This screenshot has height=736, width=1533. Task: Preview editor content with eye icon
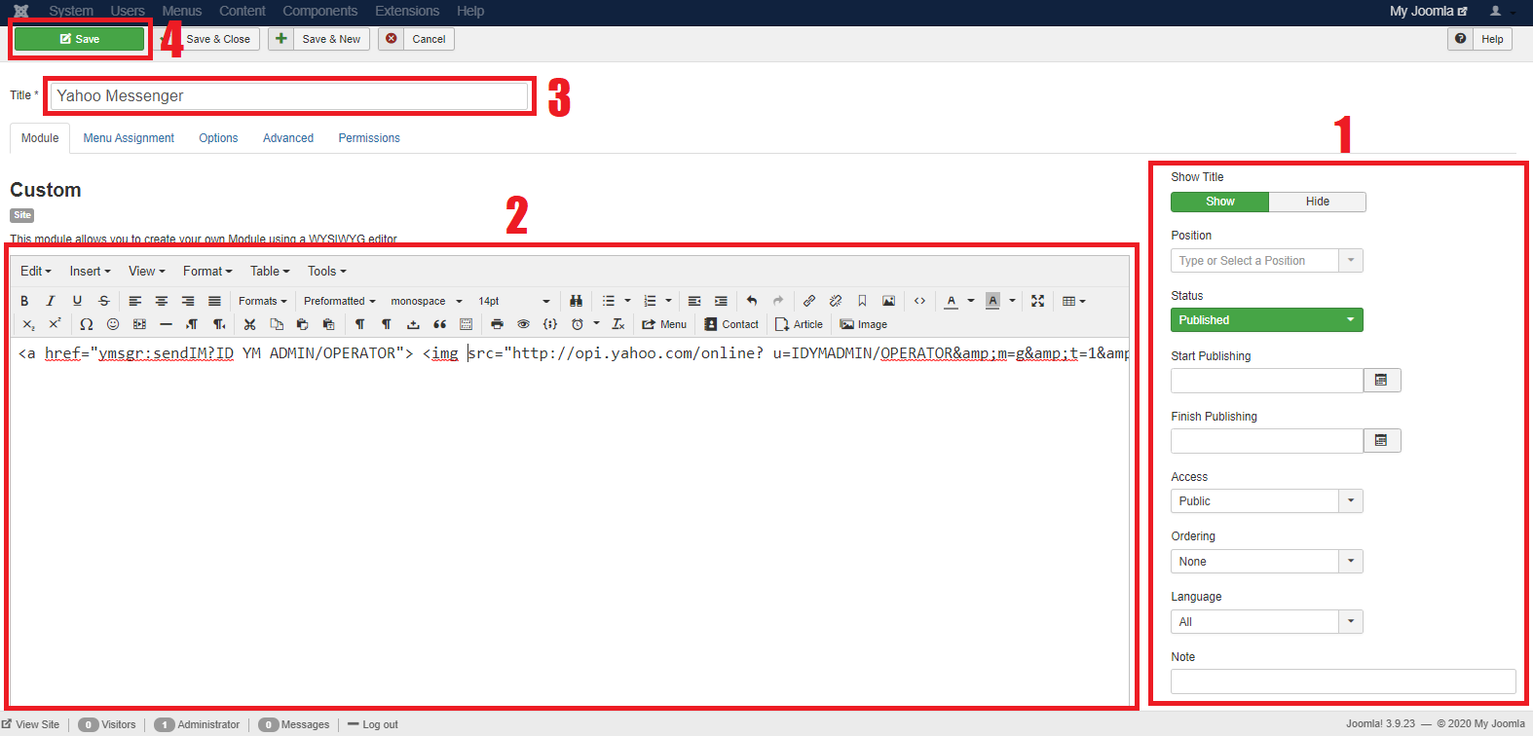pyautogui.click(x=524, y=324)
